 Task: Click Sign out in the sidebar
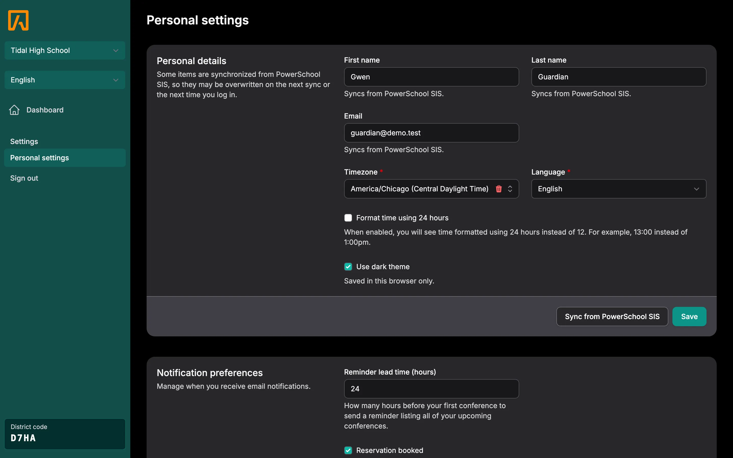click(24, 178)
